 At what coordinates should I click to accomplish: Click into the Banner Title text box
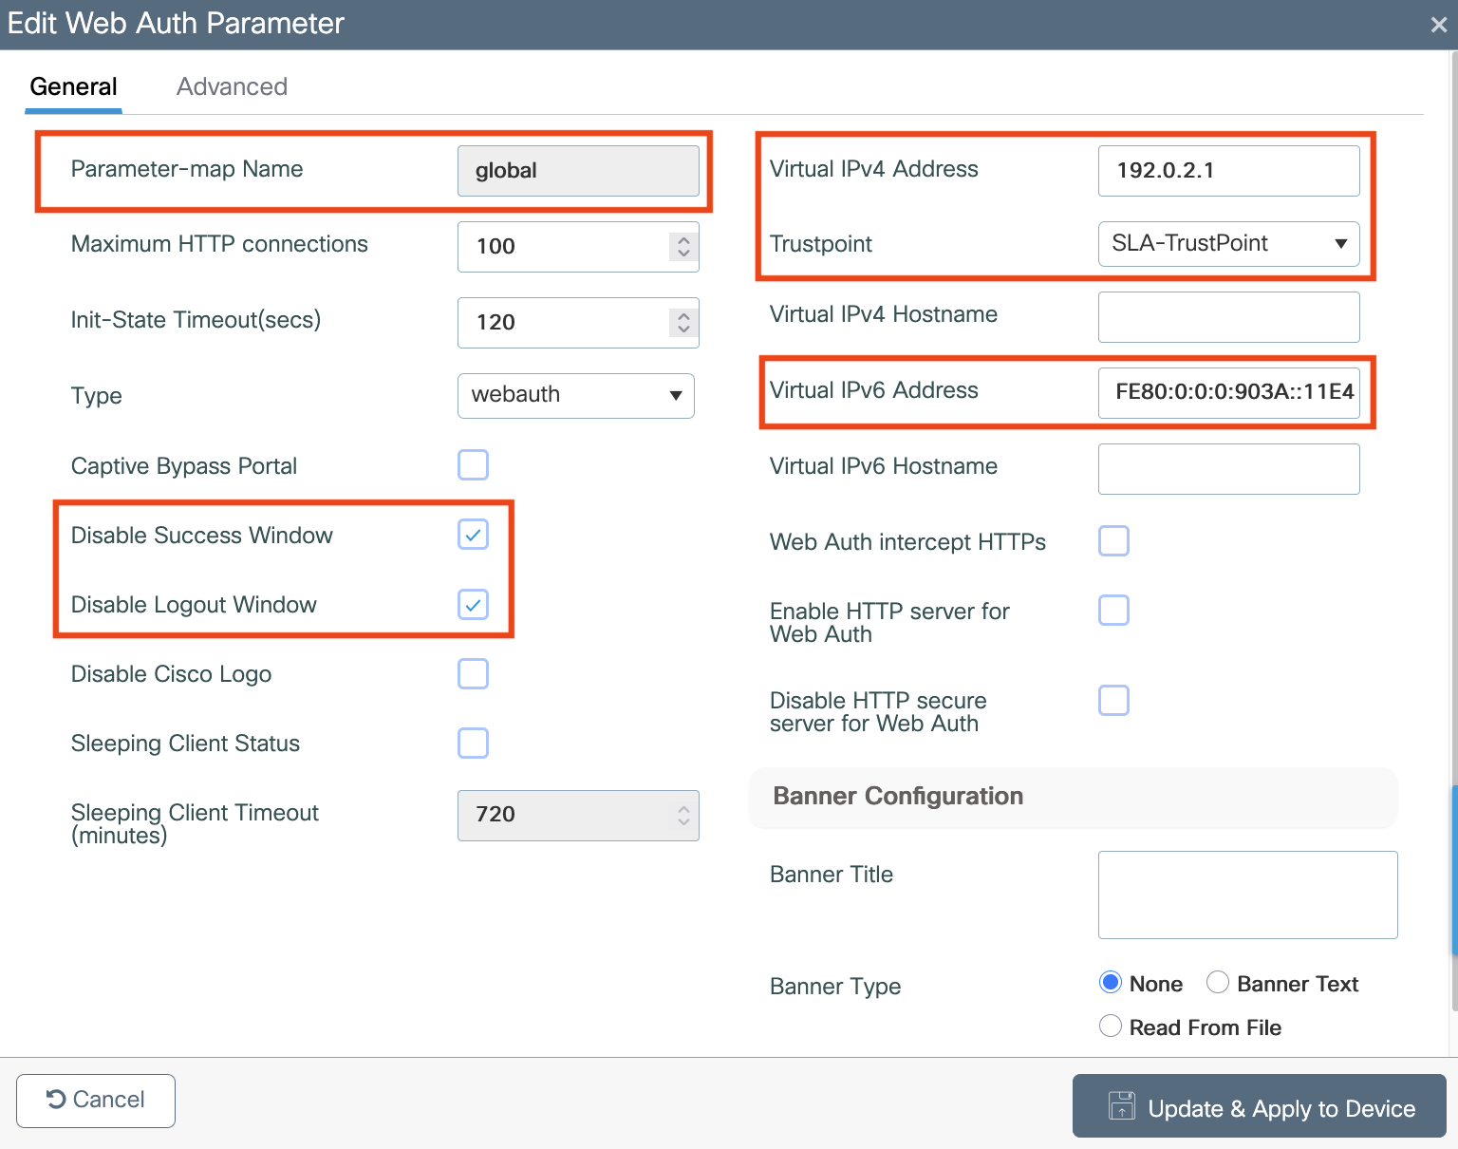[1247, 895]
